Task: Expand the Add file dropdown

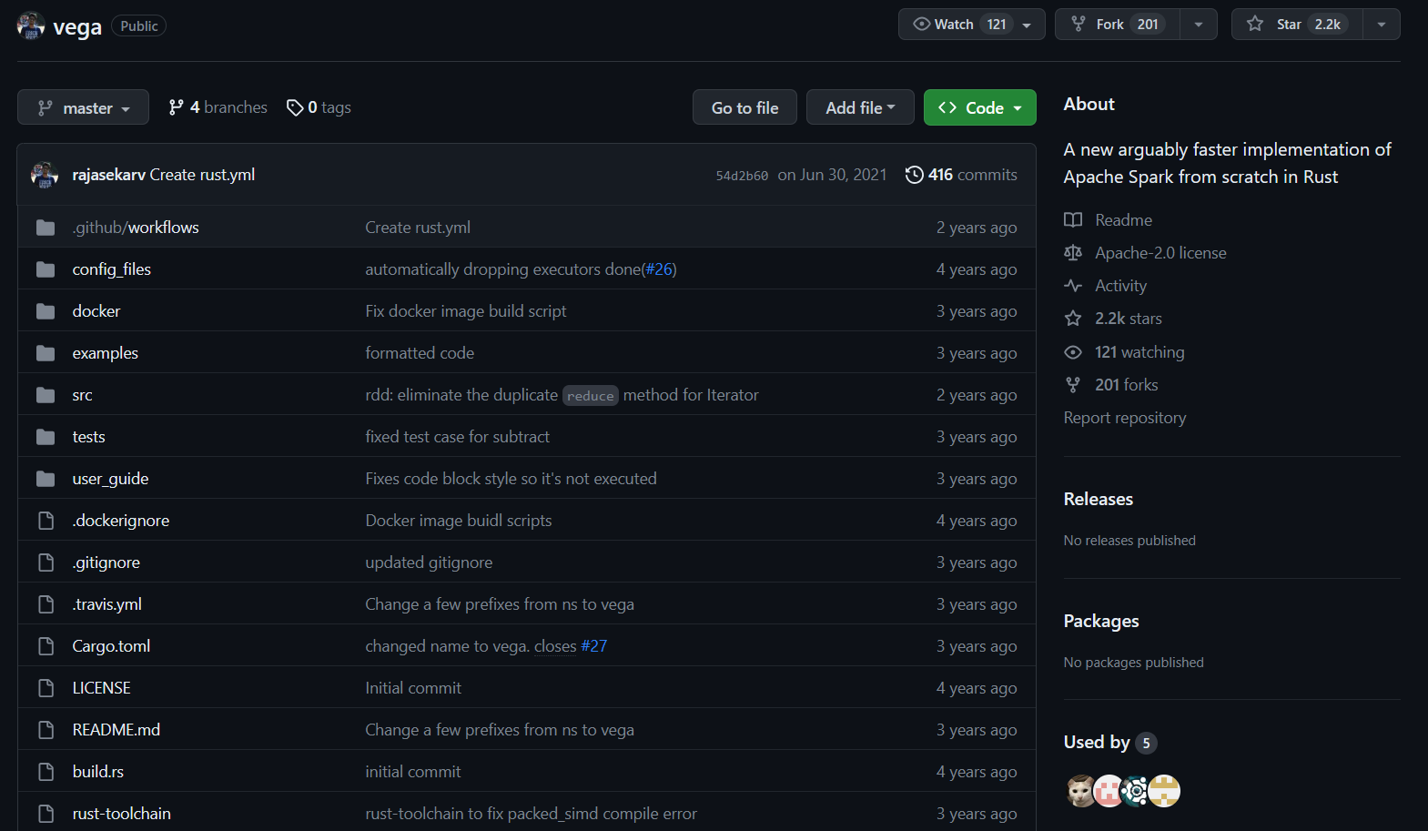Action: coord(860,107)
